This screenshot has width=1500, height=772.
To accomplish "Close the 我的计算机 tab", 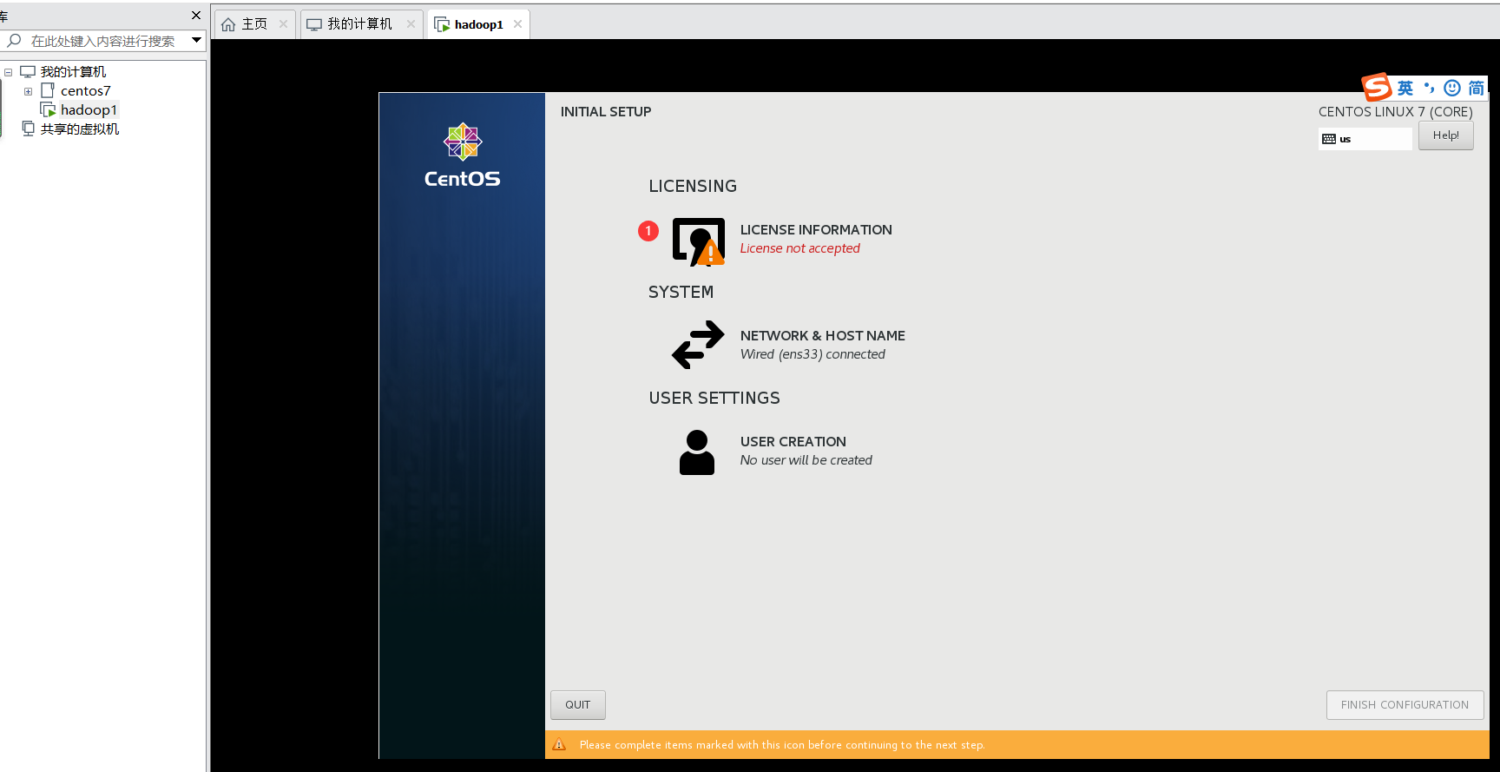I will 411,24.
